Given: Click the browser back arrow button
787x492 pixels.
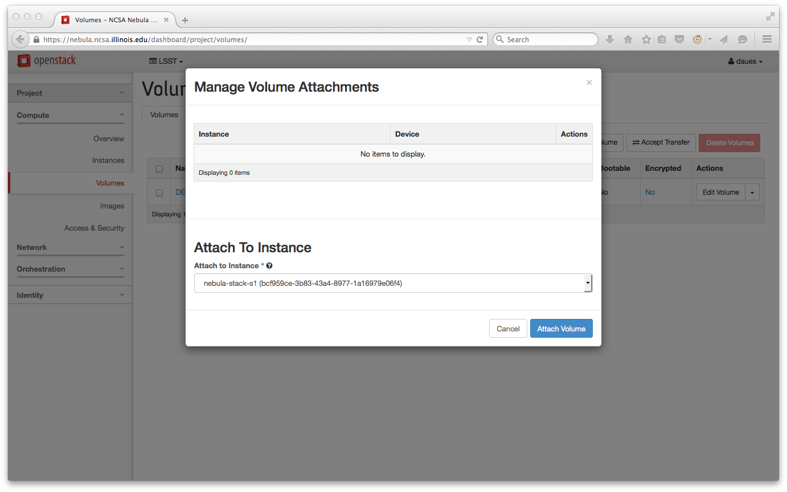Looking at the screenshot, I should click(x=20, y=39).
